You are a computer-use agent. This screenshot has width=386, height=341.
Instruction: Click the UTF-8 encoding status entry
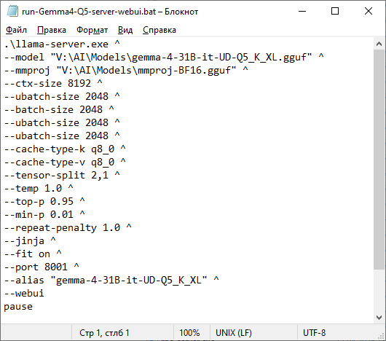pyautogui.click(x=314, y=333)
